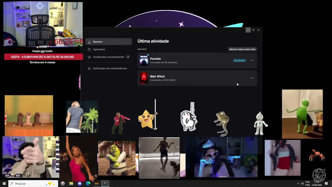Open the Fortnite three-dots options menu
The height and width of the screenshot is (187, 332).
click(x=252, y=61)
